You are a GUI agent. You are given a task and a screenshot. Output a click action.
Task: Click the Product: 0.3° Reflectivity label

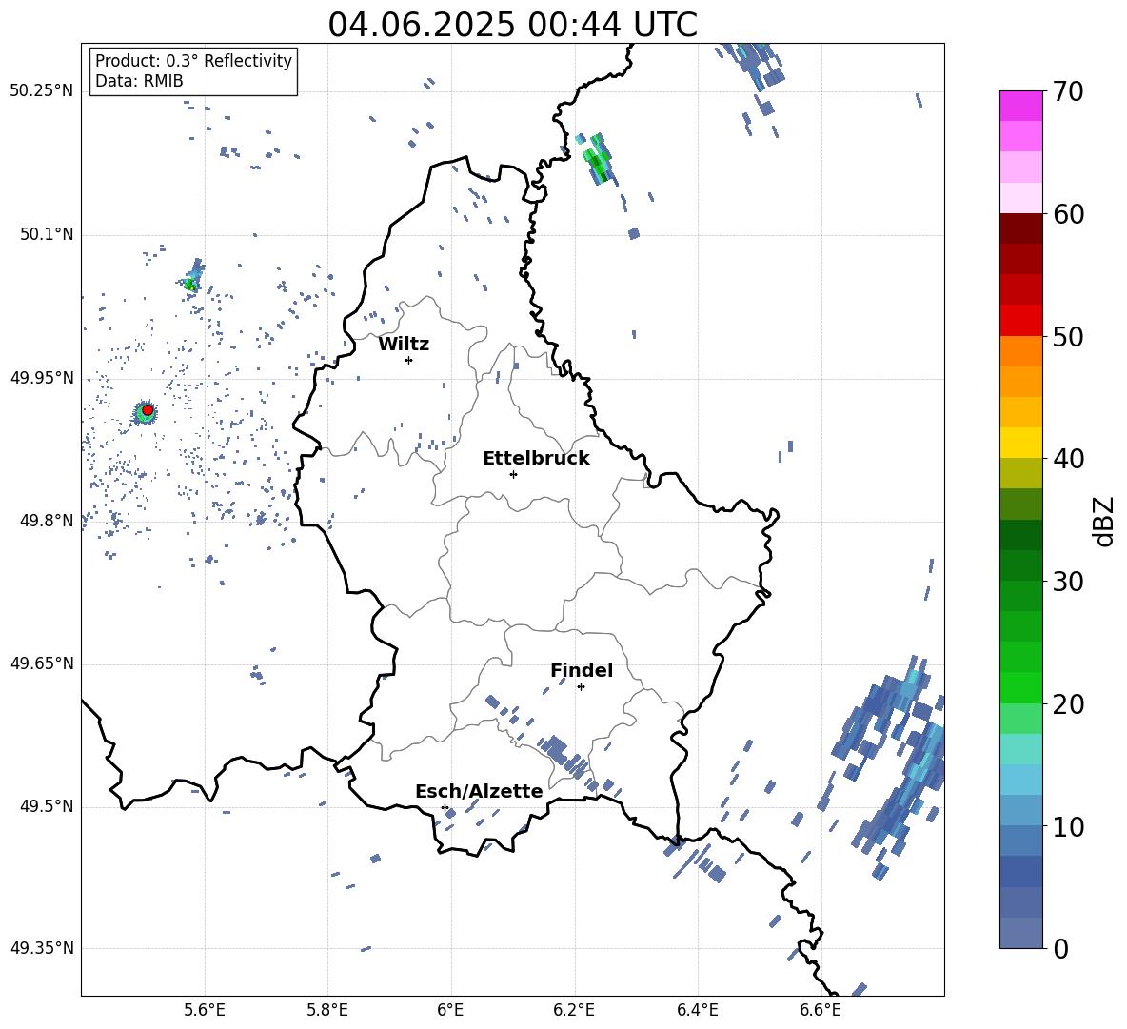pyautogui.click(x=193, y=60)
